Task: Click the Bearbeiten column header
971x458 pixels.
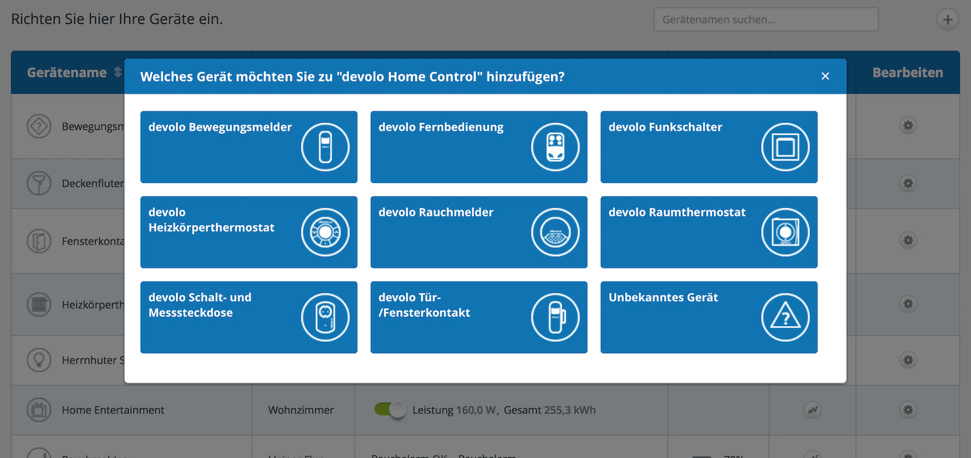Action: point(908,72)
